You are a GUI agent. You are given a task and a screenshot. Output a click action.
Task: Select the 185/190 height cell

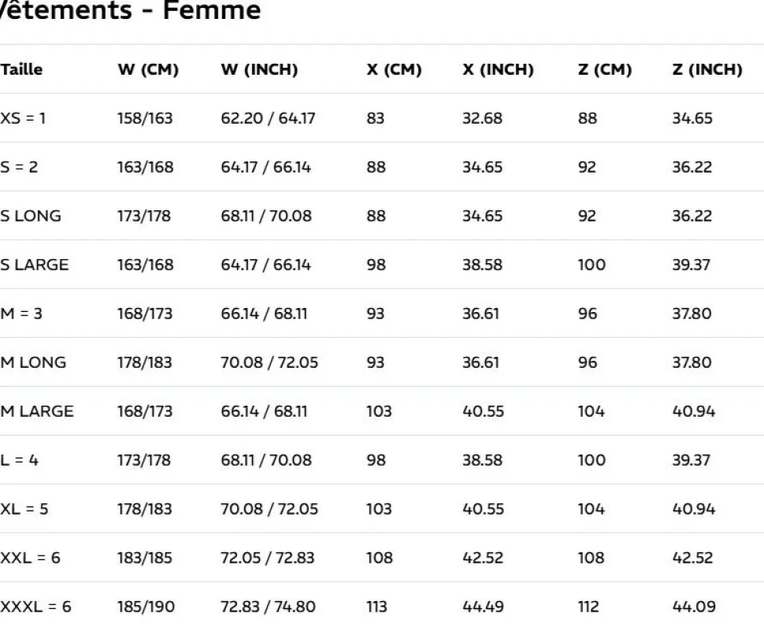[x=146, y=607]
